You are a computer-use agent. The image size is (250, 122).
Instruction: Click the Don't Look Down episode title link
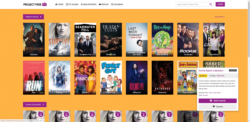click(x=215, y=92)
